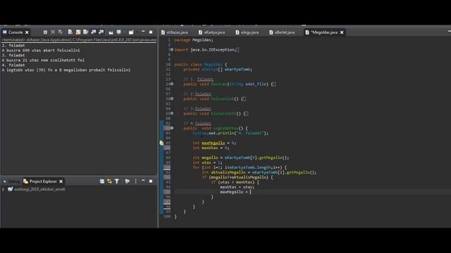Click console line '2. feladat'

coord(13,45)
